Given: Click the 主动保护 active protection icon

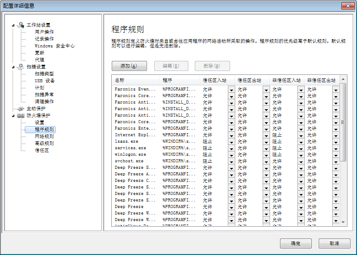Looking at the screenshot, I should click(x=20, y=108).
